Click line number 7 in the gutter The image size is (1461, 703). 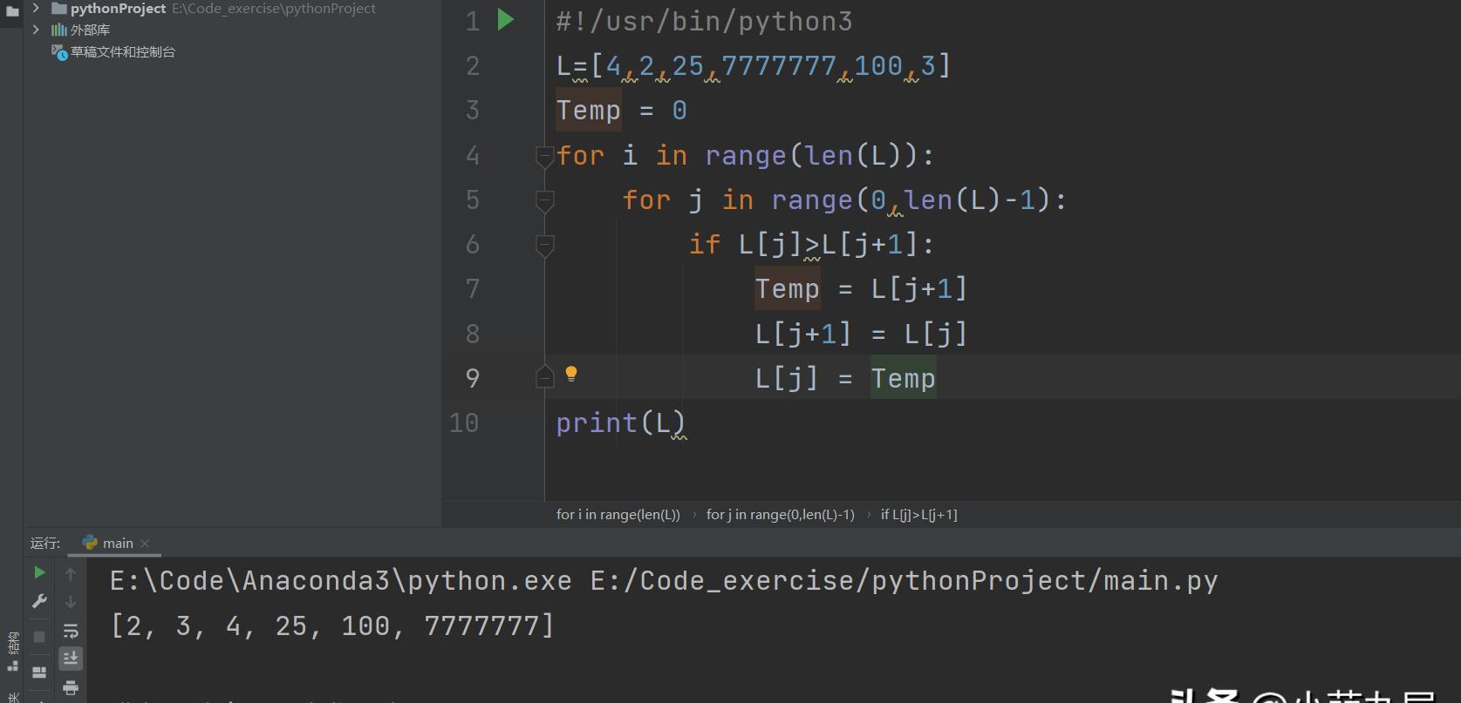point(473,289)
